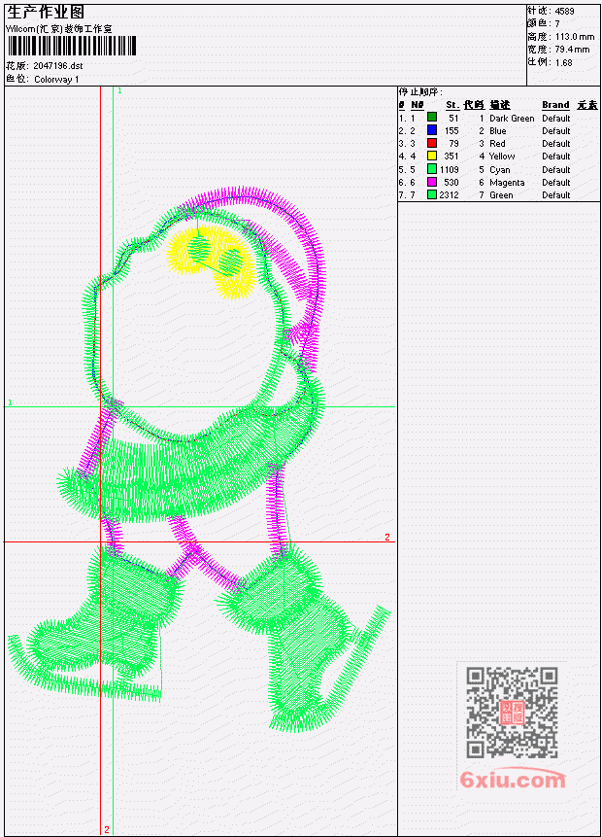This screenshot has height=837, width=602.
Task: Click stitch count '530' in Magenta row
Action: (451, 183)
